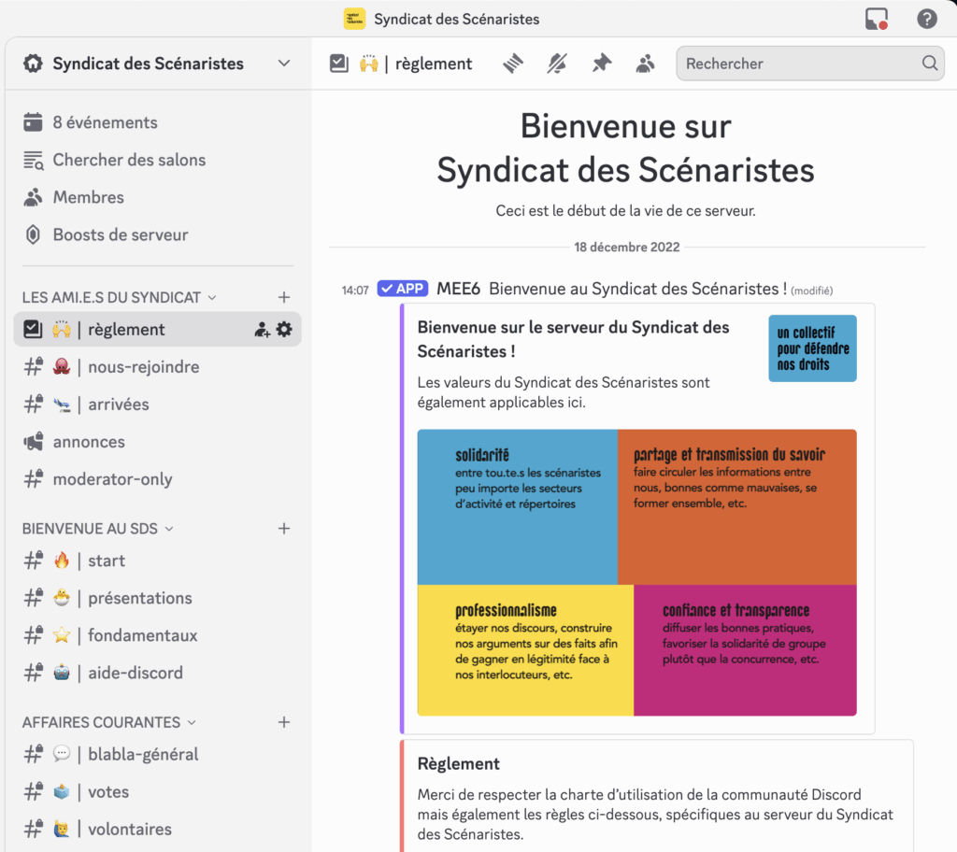Open règlement channel settings gear
This screenshot has width=957, height=852.
[x=284, y=329]
